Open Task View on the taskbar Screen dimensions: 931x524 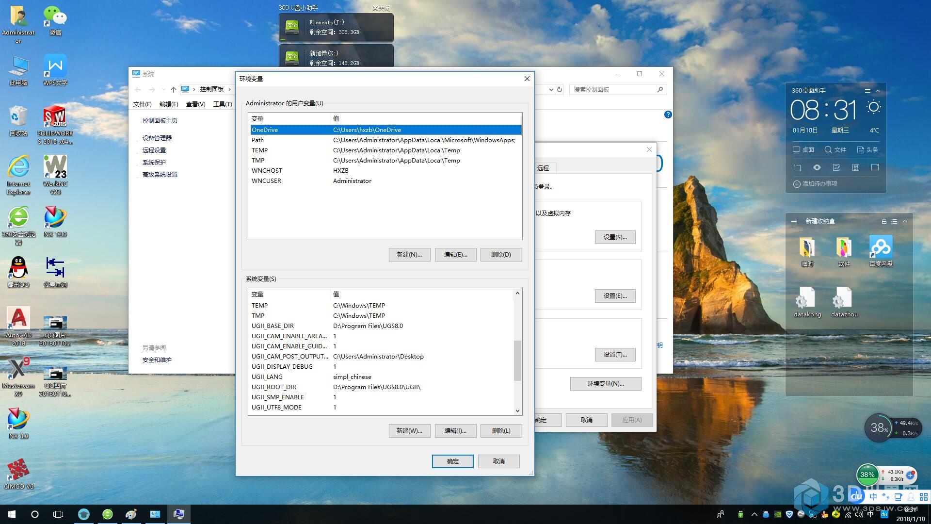point(58,514)
